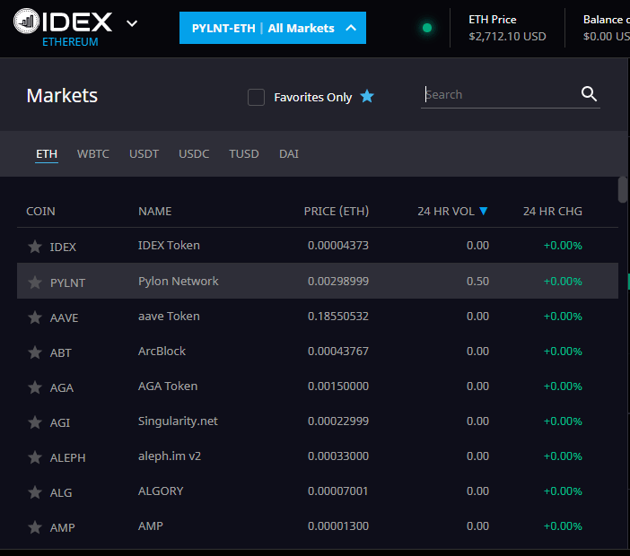Click the 0.50 volume in PYLNT row
This screenshot has width=630, height=556.
point(477,281)
